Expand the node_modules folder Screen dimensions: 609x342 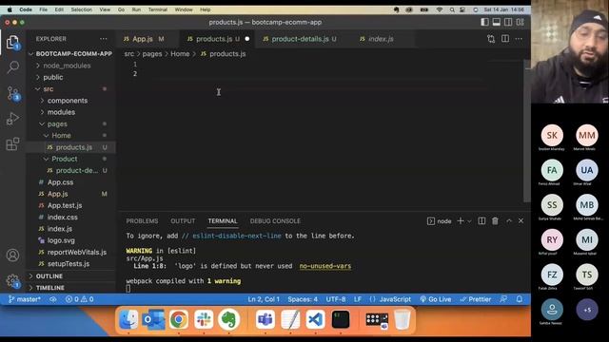(67, 66)
